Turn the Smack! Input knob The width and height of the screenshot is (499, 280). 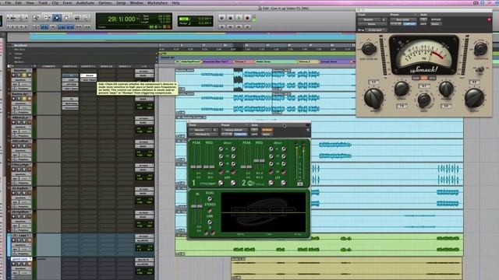point(373,98)
